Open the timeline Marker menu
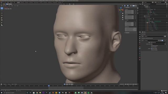 point(16,84)
